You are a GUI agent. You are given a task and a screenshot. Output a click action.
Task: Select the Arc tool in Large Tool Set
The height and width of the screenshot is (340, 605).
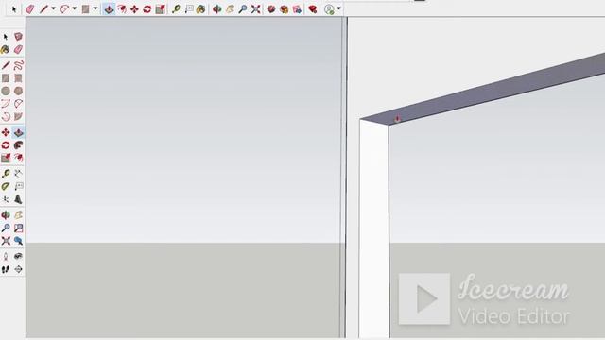pos(6,104)
